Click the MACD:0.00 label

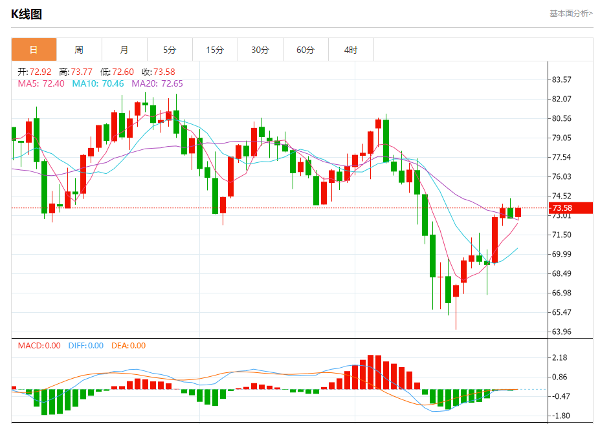pyautogui.click(x=39, y=346)
